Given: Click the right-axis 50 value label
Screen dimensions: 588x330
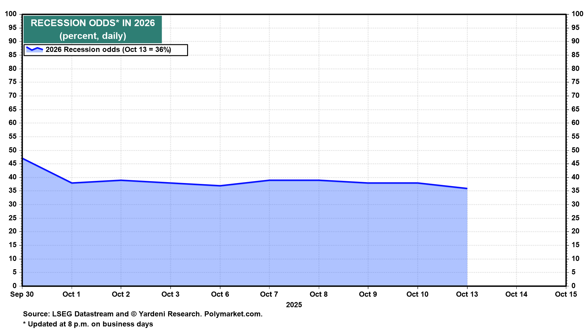Looking at the screenshot, I should [575, 150].
